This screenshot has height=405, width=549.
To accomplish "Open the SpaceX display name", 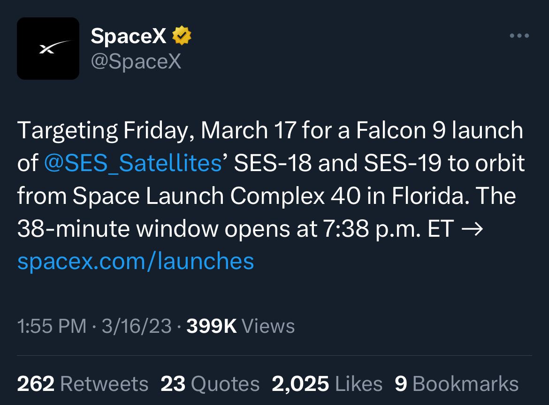I will tap(129, 36).
